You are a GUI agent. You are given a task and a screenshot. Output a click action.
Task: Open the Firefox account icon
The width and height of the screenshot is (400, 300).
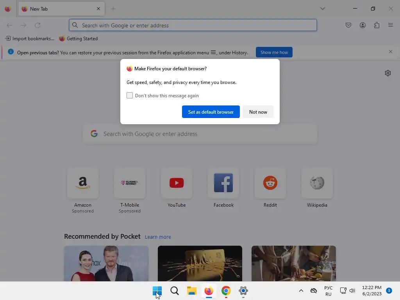click(x=362, y=25)
